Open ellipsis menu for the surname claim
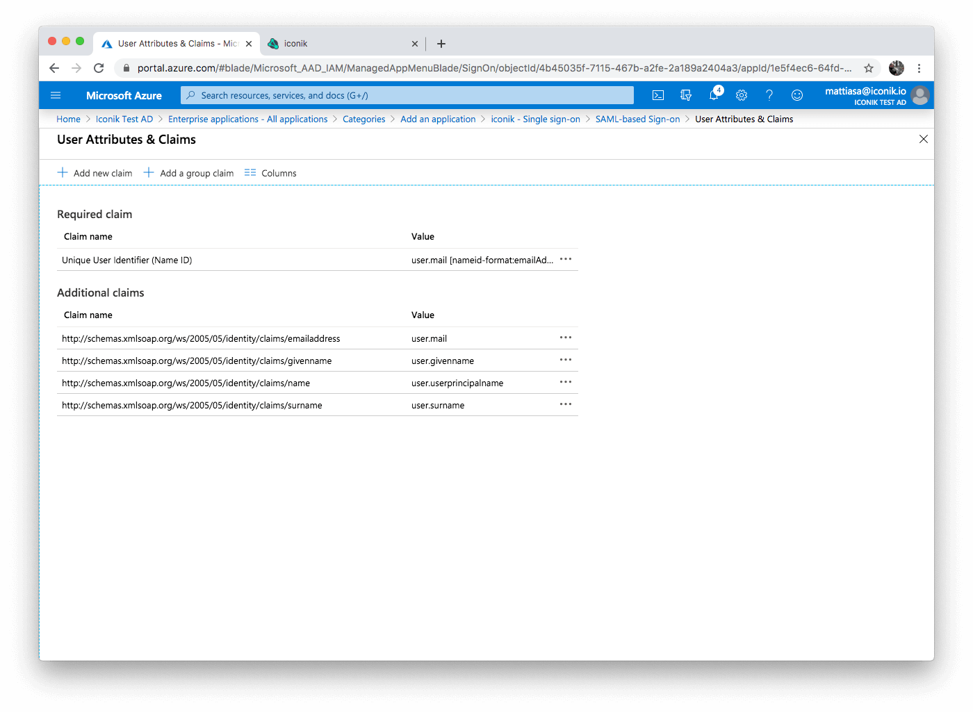 tap(565, 404)
